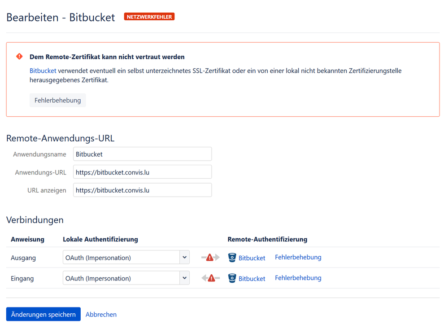Open the Bitbucket link in the error message
This screenshot has width=448, height=329.
pos(43,70)
